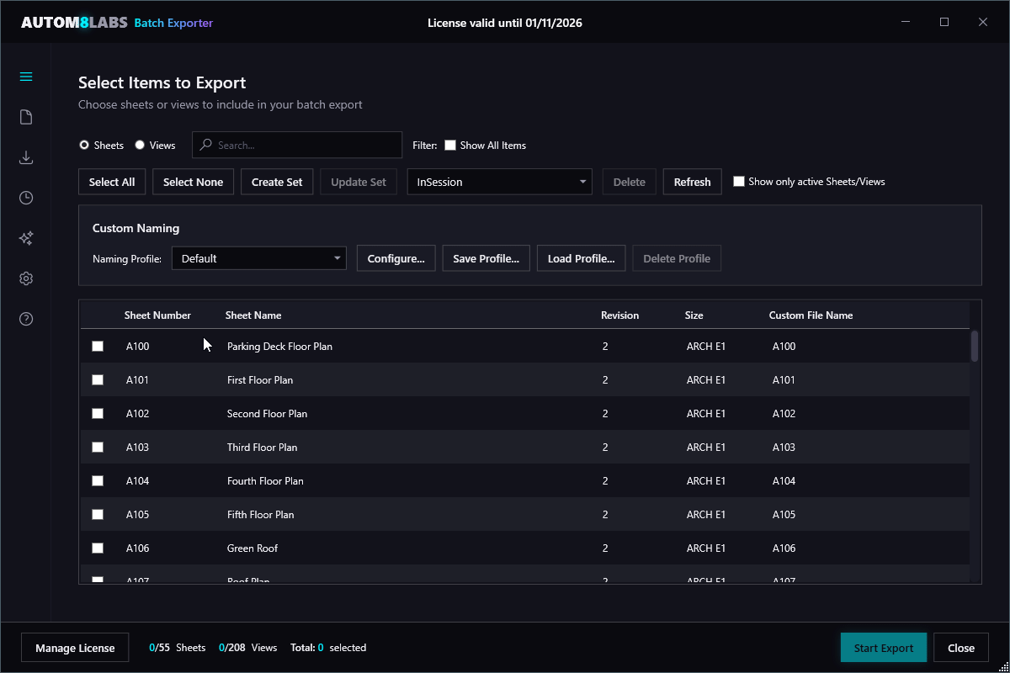
Task: Open the Sheets page via document icon
Action: tap(25, 116)
